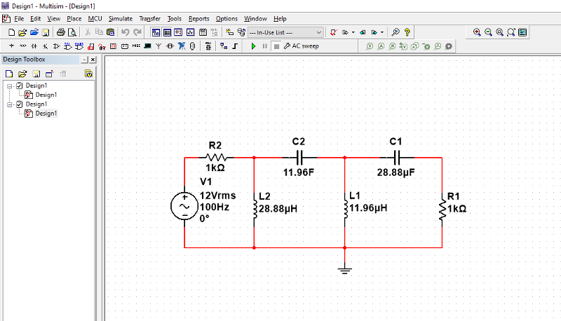Collapse the second Design1 tree node
The height and width of the screenshot is (321, 561).
pos(10,104)
